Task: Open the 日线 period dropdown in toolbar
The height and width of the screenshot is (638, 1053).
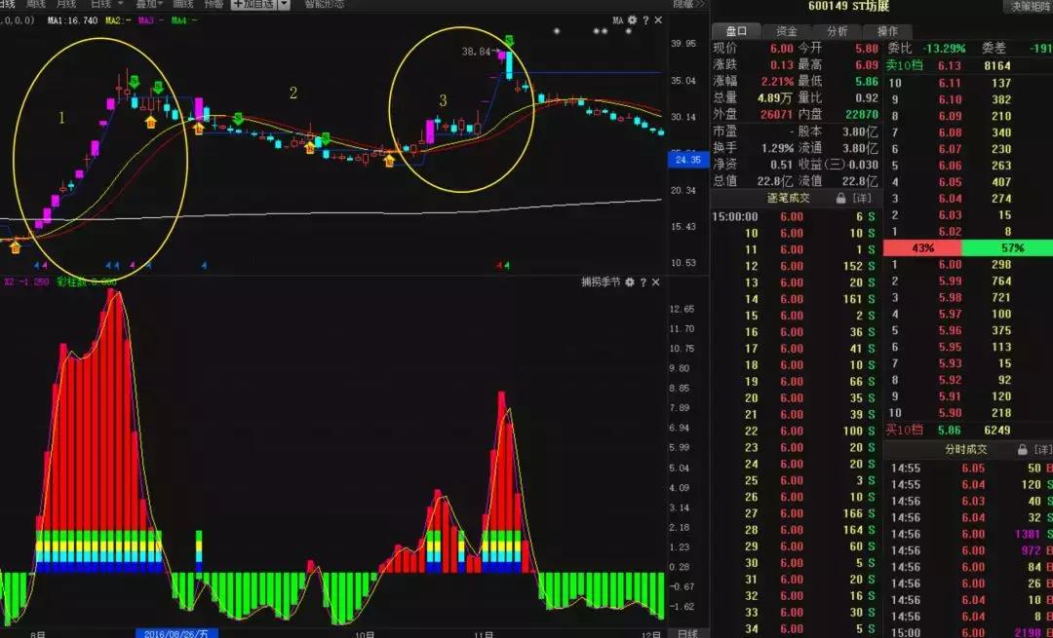Action: 107,4
